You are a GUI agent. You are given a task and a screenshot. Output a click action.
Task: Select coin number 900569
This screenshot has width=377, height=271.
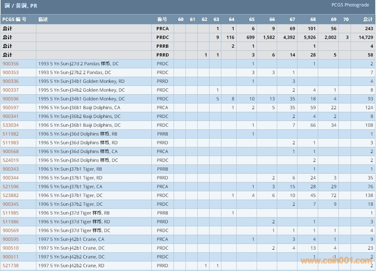coord(10,231)
